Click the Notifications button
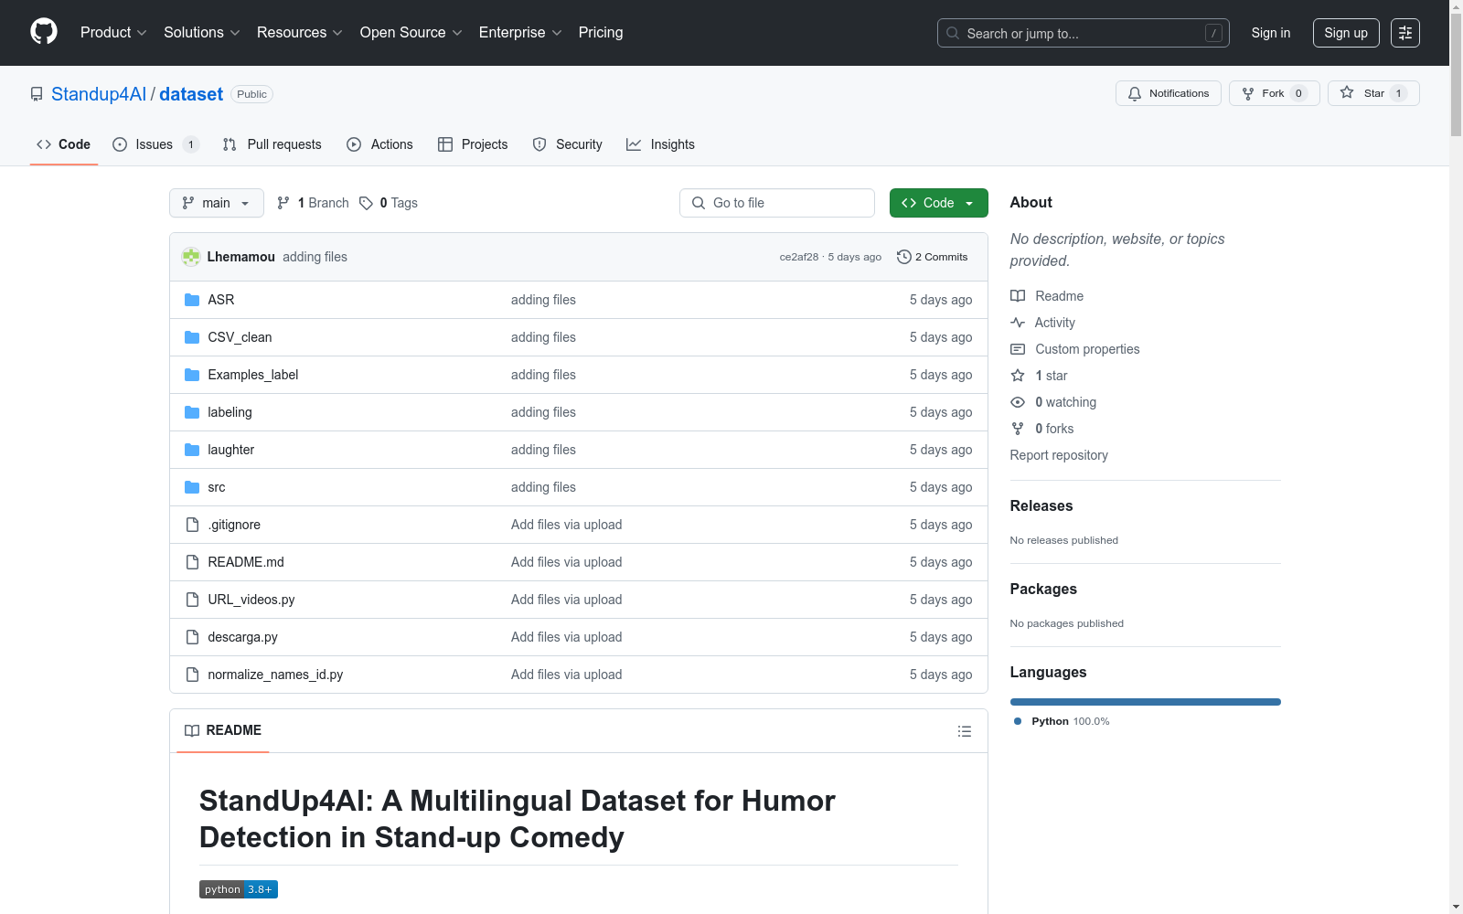Image resolution: width=1463 pixels, height=914 pixels. click(1169, 93)
